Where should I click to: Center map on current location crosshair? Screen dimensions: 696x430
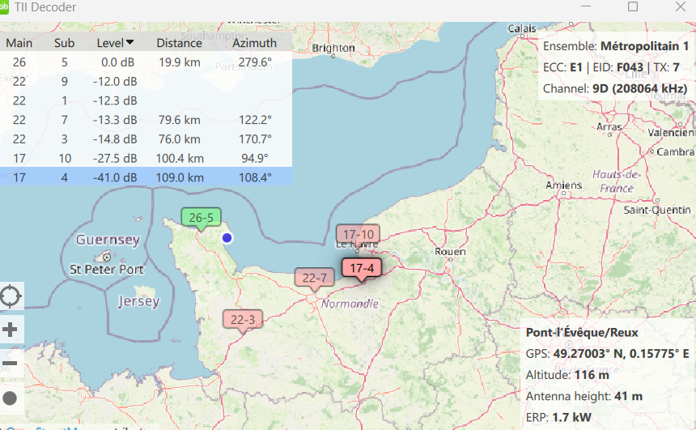11,296
